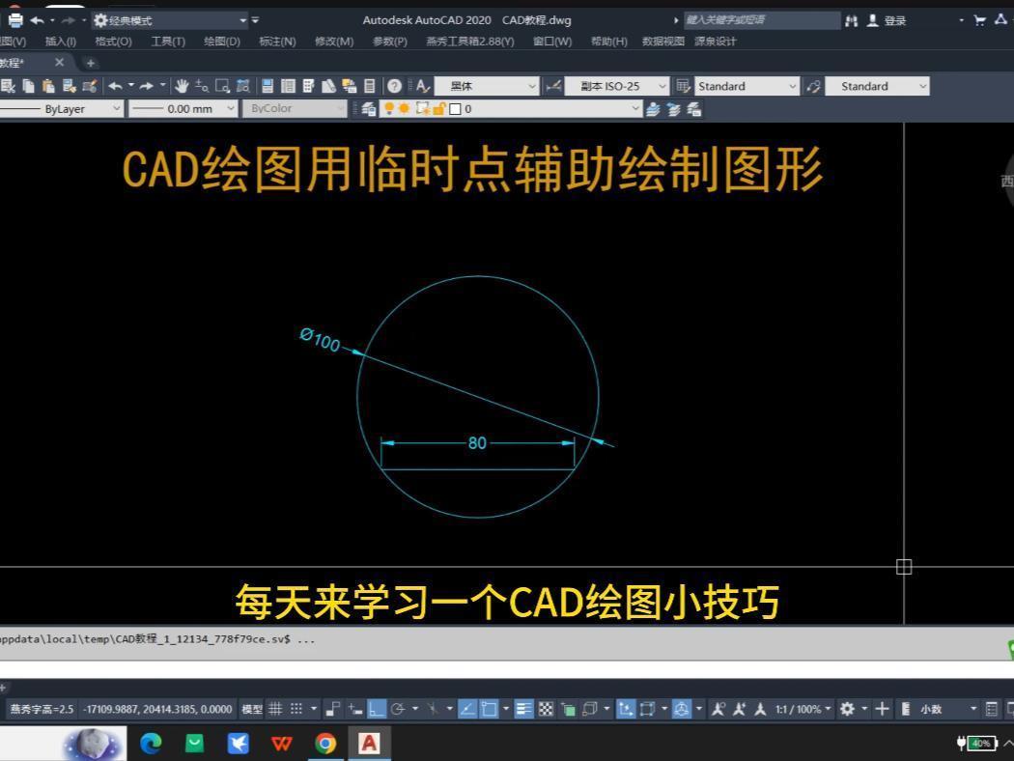1014x761 pixels.
Task: Open the Customization gear in the status bar
Action: (846, 708)
